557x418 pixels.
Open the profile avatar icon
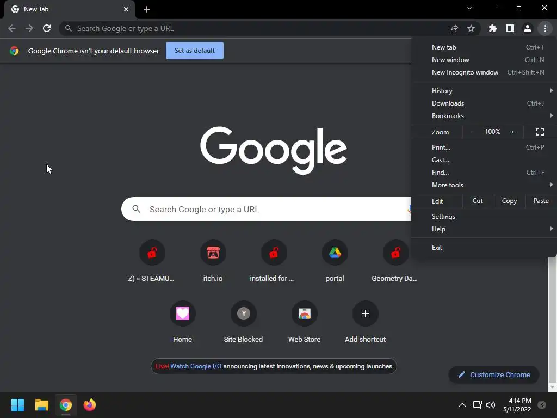pyautogui.click(x=528, y=28)
